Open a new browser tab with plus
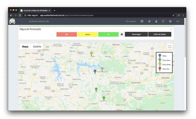Screen dimensions: 196x119 tap(54, 11)
